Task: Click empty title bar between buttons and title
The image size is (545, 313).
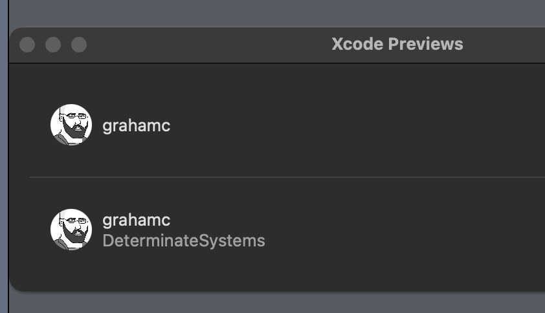Action: (x=207, y=45)
